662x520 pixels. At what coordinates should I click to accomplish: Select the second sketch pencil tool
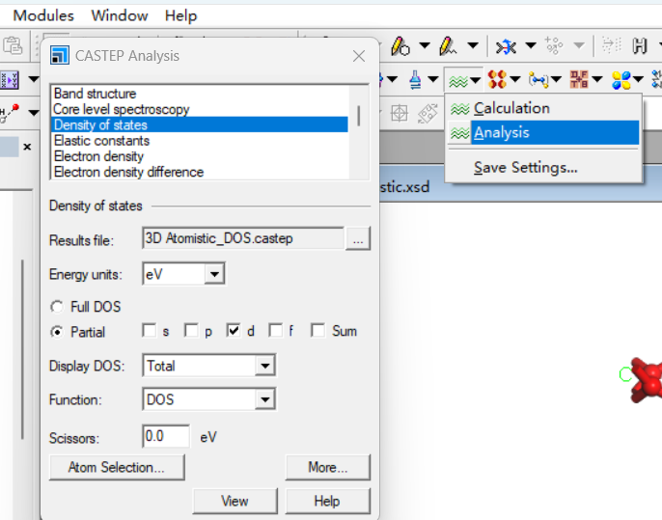(x=448, y=45)
